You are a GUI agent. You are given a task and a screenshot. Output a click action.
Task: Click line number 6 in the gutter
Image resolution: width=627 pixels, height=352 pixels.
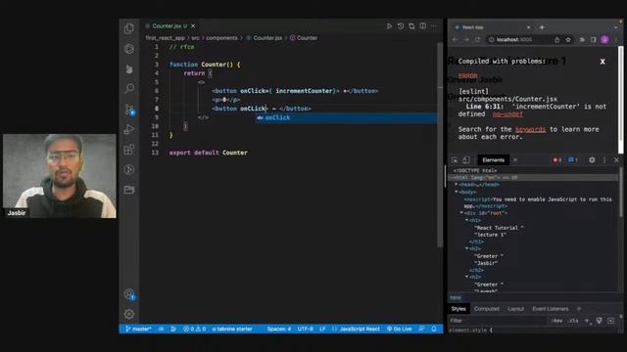pos(157,91)
